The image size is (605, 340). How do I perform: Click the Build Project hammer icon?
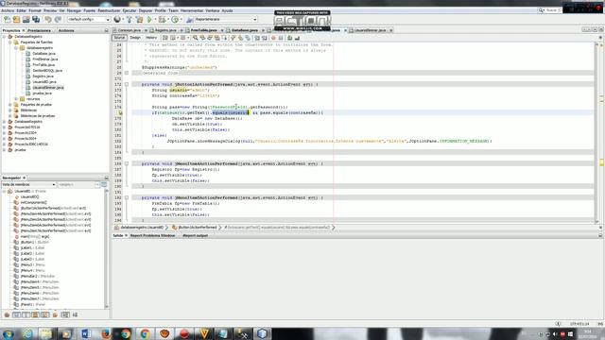tap(130, 19)
